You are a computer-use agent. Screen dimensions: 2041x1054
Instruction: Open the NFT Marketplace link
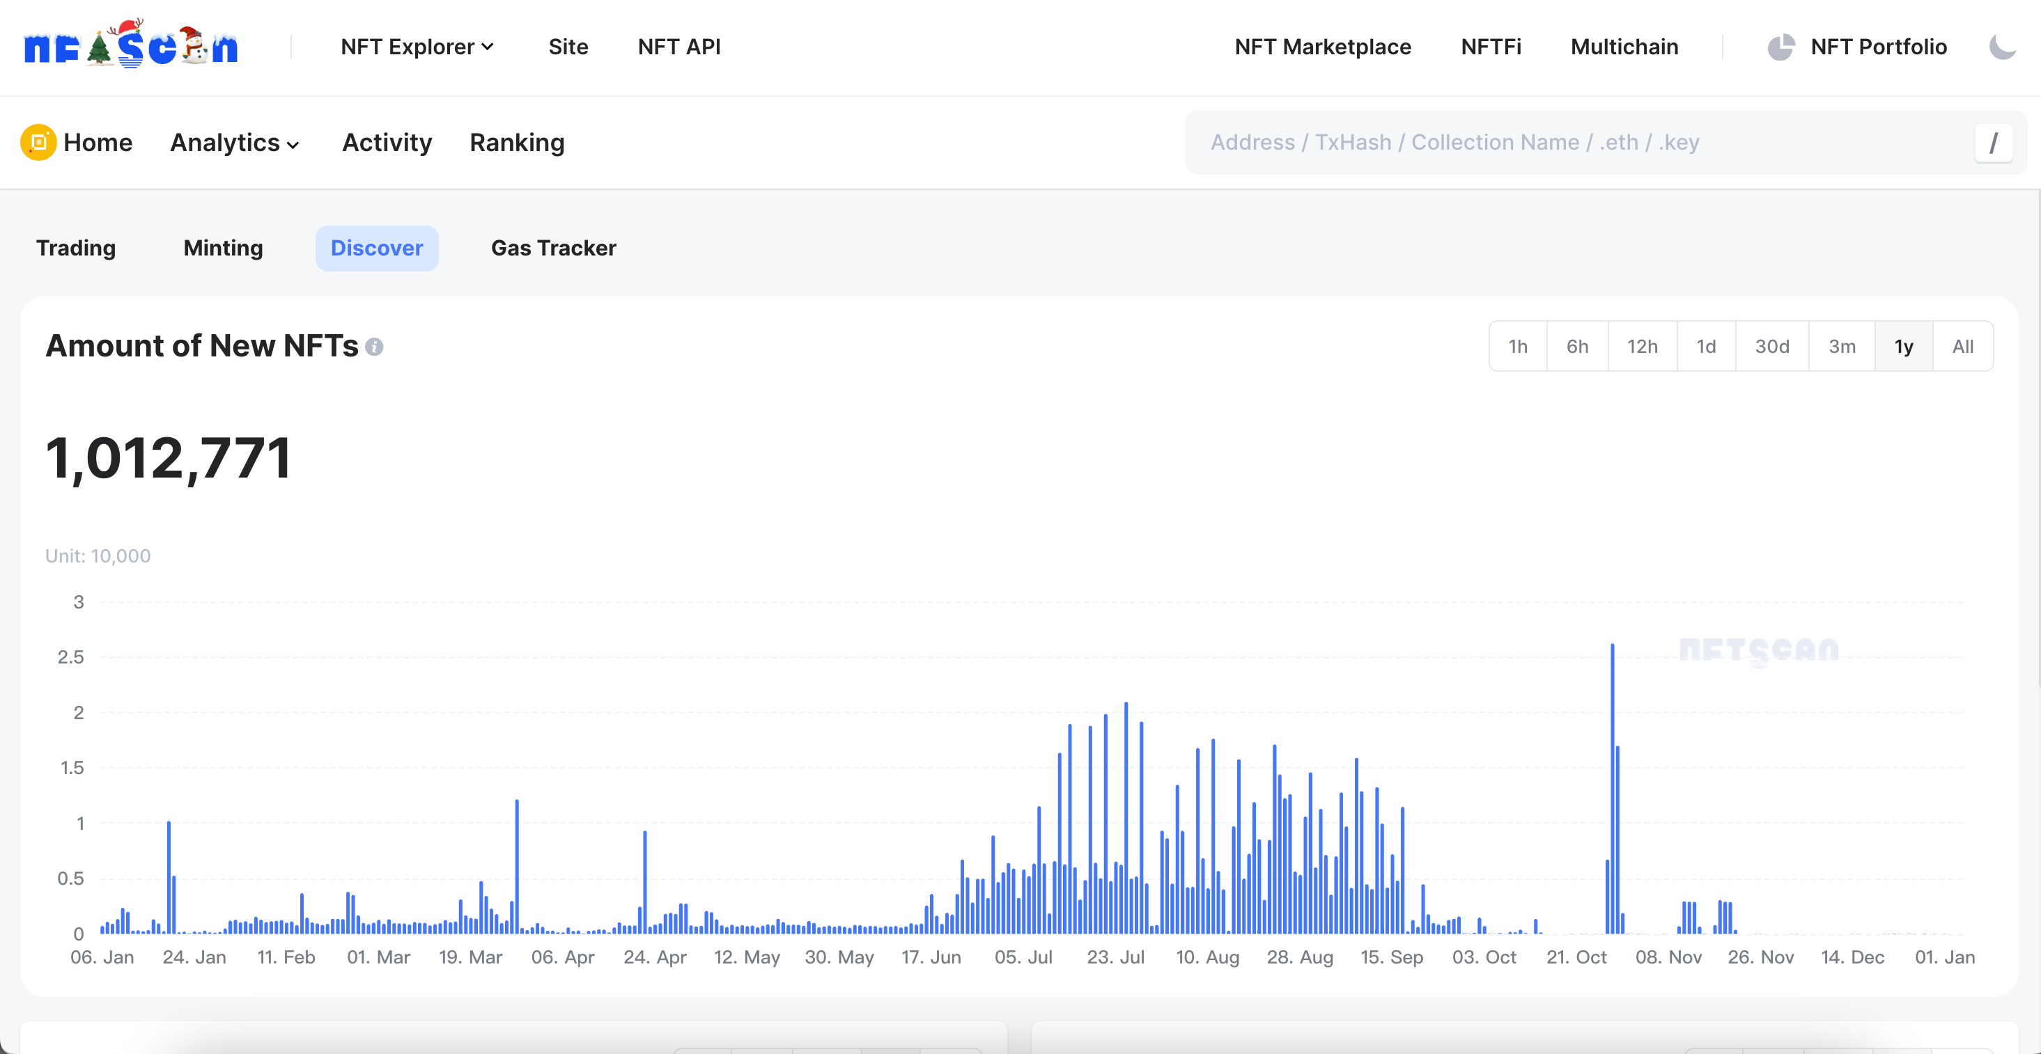[x=1322, y=47]
